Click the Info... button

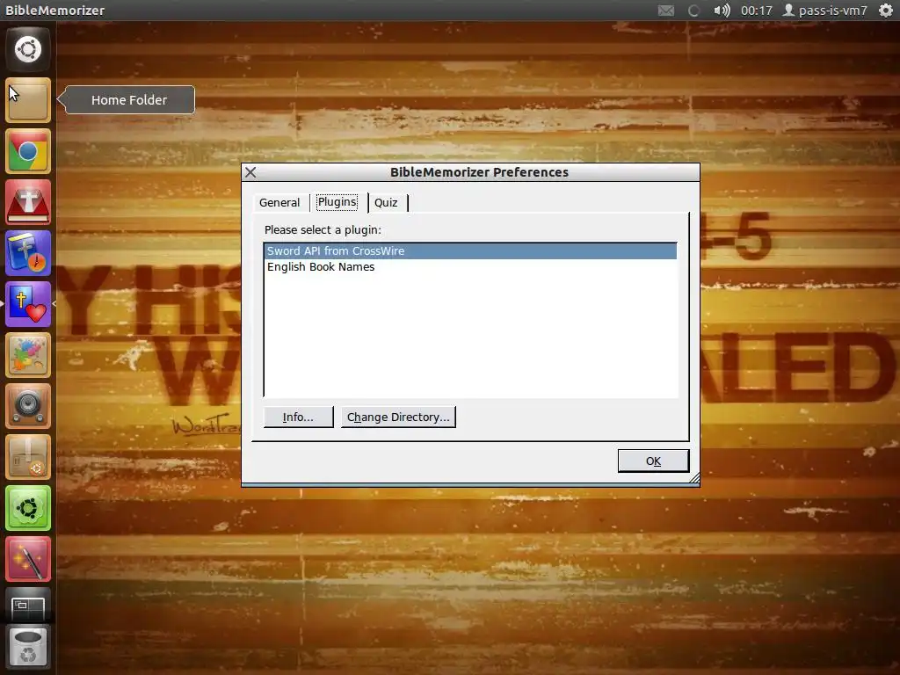pyautogui.click(x=299, y=417)
